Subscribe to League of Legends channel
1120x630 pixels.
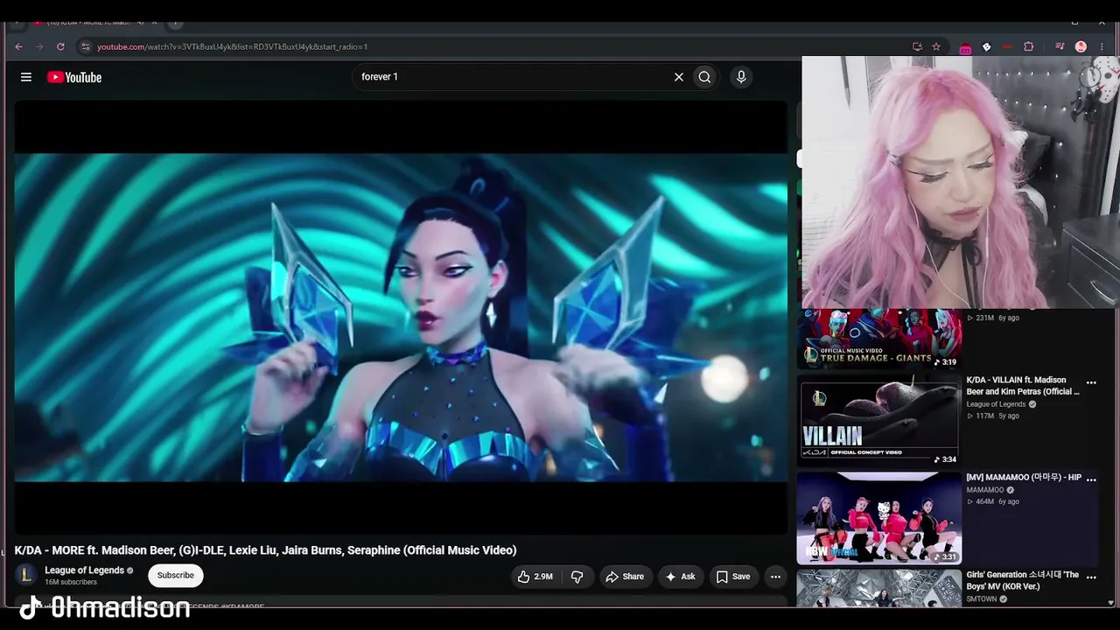coord(176,575)
